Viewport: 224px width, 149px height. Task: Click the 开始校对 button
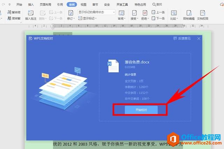coord(141,110)
